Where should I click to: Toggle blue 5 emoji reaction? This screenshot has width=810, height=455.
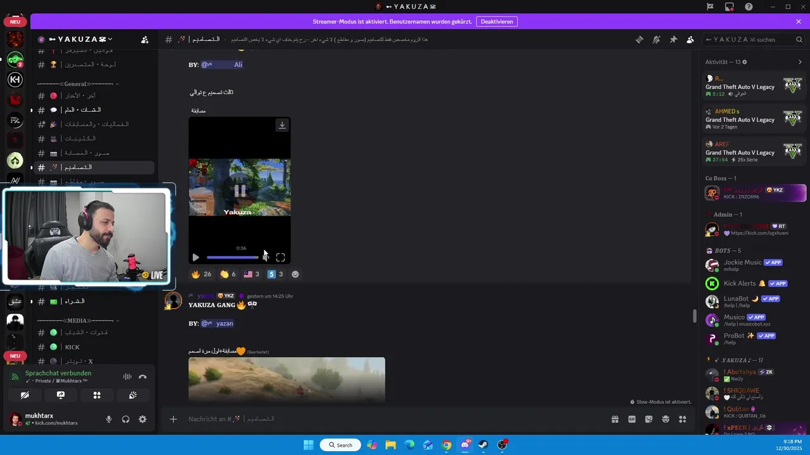(x=275, y=274)
